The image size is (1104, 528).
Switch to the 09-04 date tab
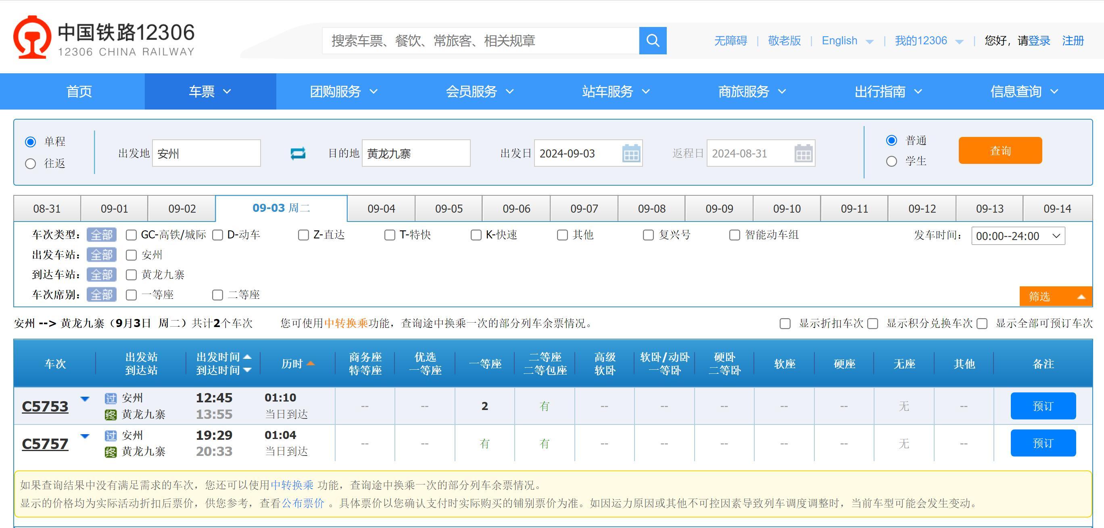pos(381,209)
